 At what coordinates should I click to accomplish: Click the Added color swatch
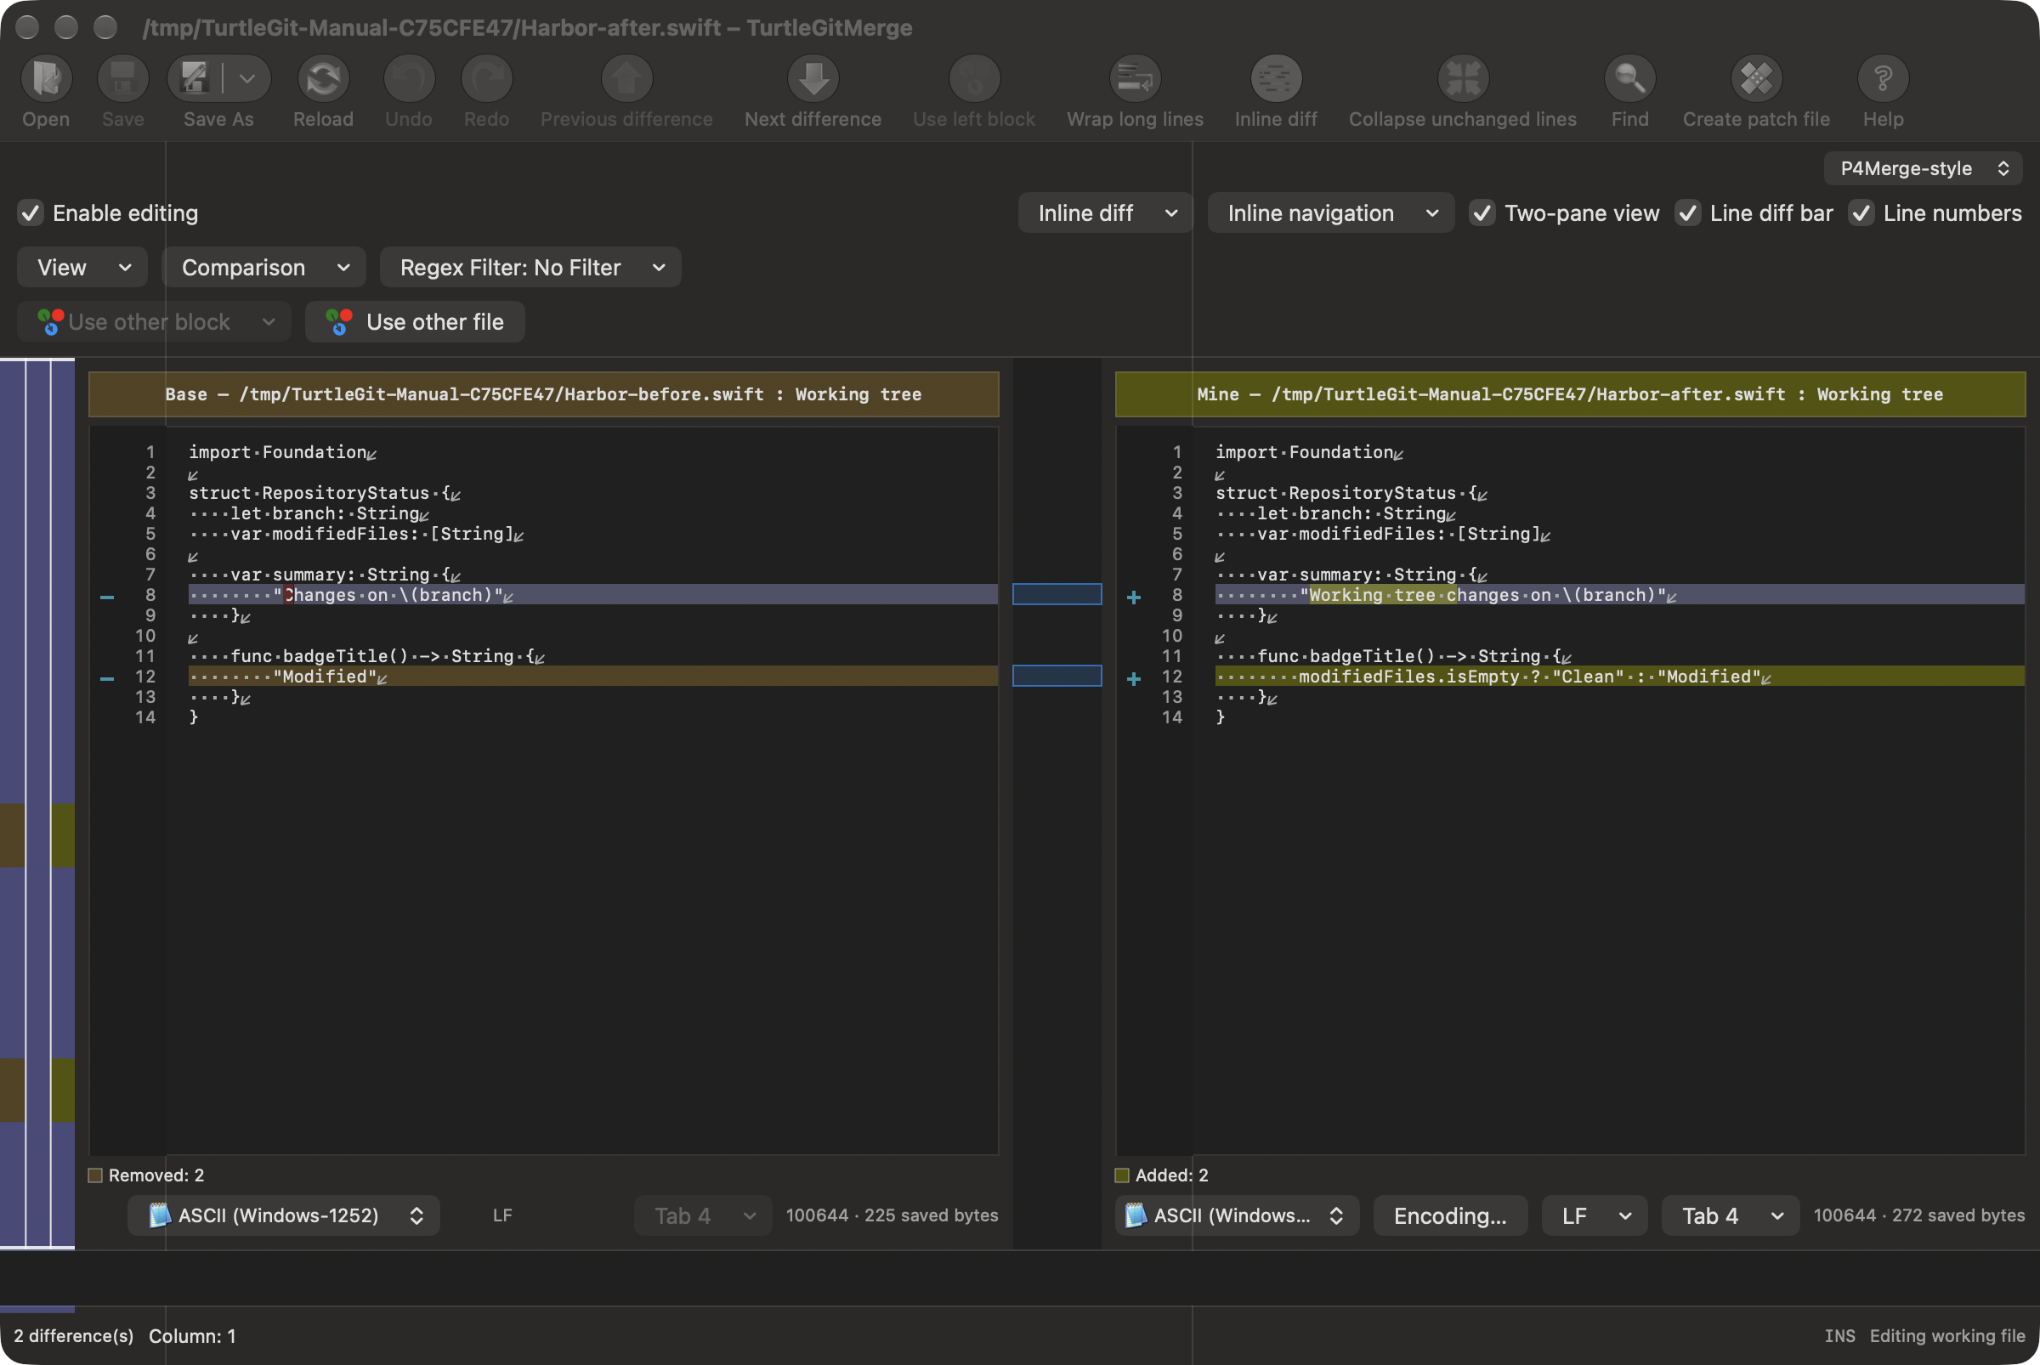pyautogui.click(x=1122, y=1175)
